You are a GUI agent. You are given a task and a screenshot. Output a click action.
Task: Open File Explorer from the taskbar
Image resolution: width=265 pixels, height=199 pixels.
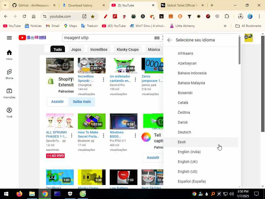(x=32, y=194)
